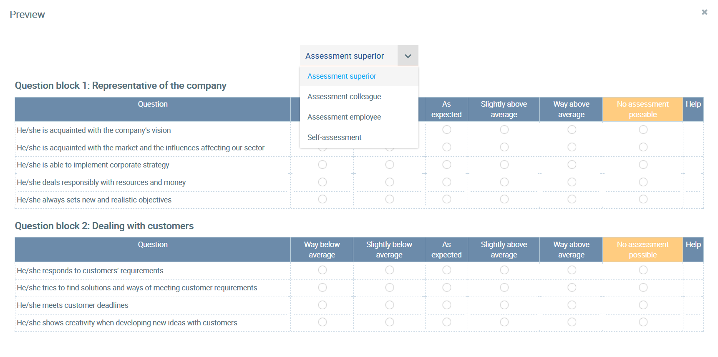Click block 2 As expected column header
Image resolution: width=718 pixels, height=357 pixels.
coord(446,250)
